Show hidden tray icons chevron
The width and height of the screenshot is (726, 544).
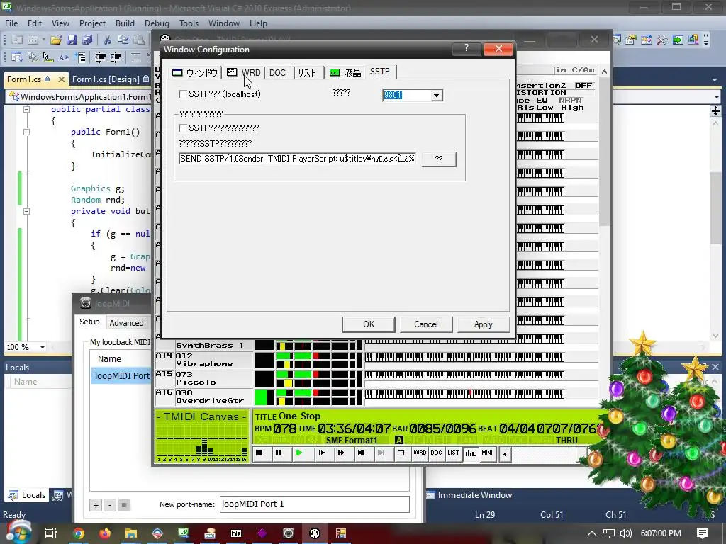click(x=592, y=533)
